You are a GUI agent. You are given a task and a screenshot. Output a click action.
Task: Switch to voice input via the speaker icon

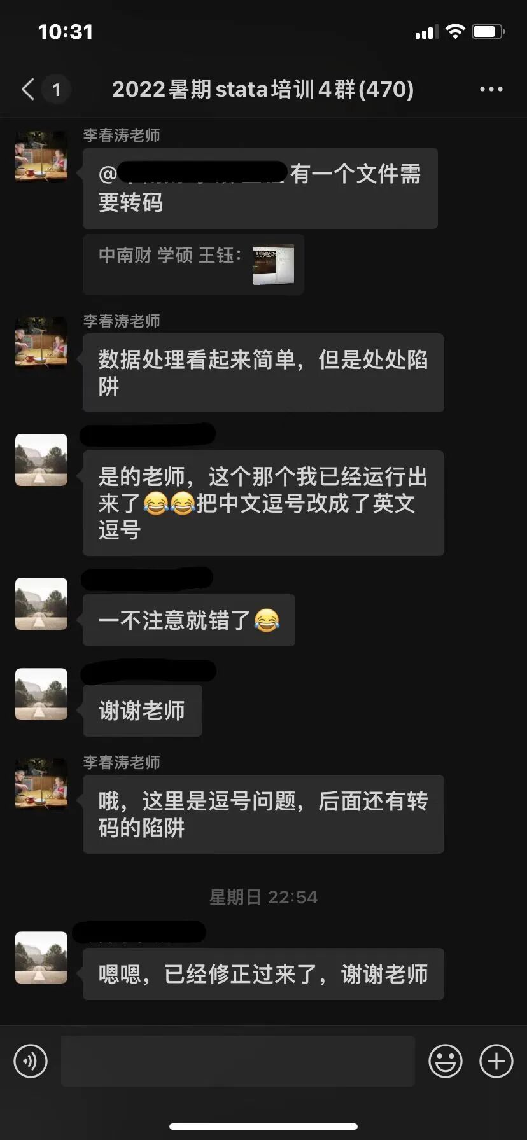click(31, 1061)
